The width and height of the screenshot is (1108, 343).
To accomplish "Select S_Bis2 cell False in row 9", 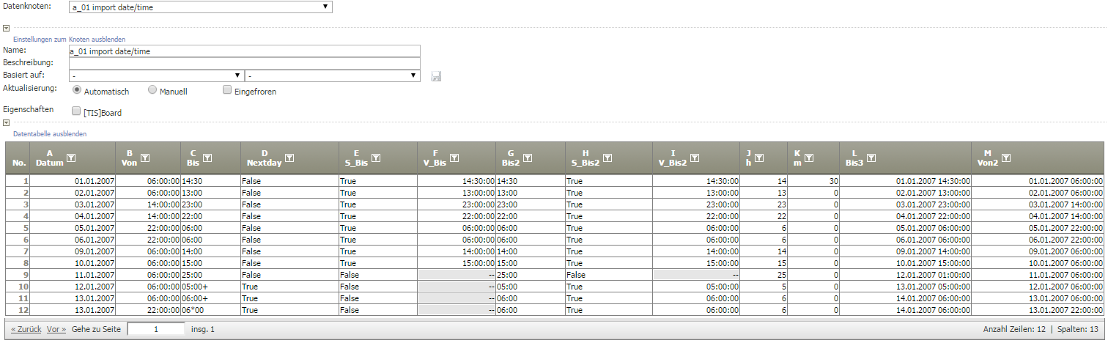I will tap(608, 274).
